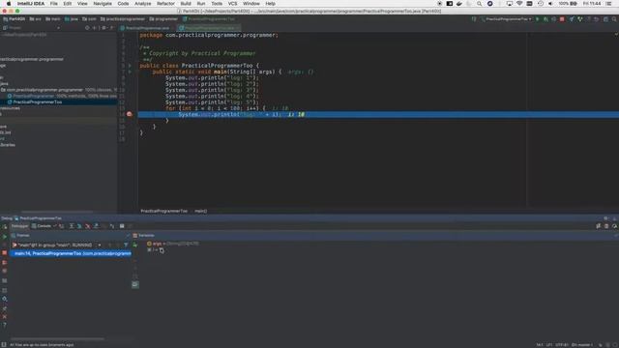The image size is (619, 348).
Task: Open Project panel settings gear icon
Action: (103, 28)
